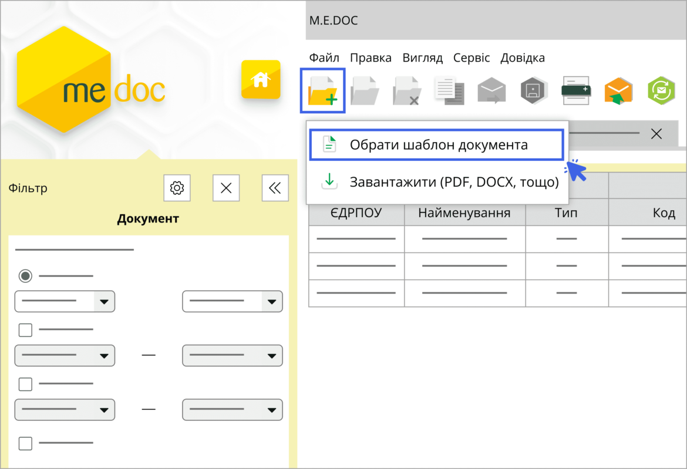Click the green hexagon mail sync icon
The width and height of the screenshot is (687, 469).
pos(661,90)
